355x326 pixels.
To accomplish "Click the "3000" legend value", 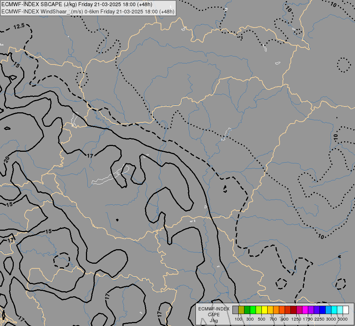I will [x=331, y=319].
